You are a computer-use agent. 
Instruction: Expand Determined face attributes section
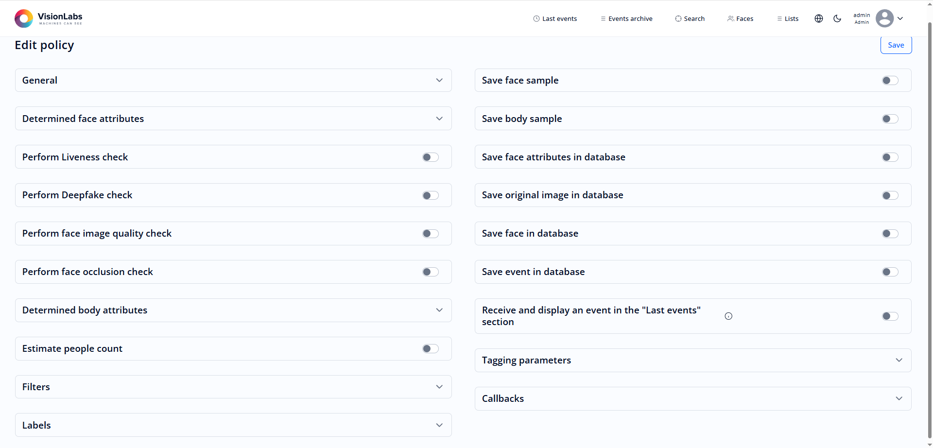pos(233,119)
